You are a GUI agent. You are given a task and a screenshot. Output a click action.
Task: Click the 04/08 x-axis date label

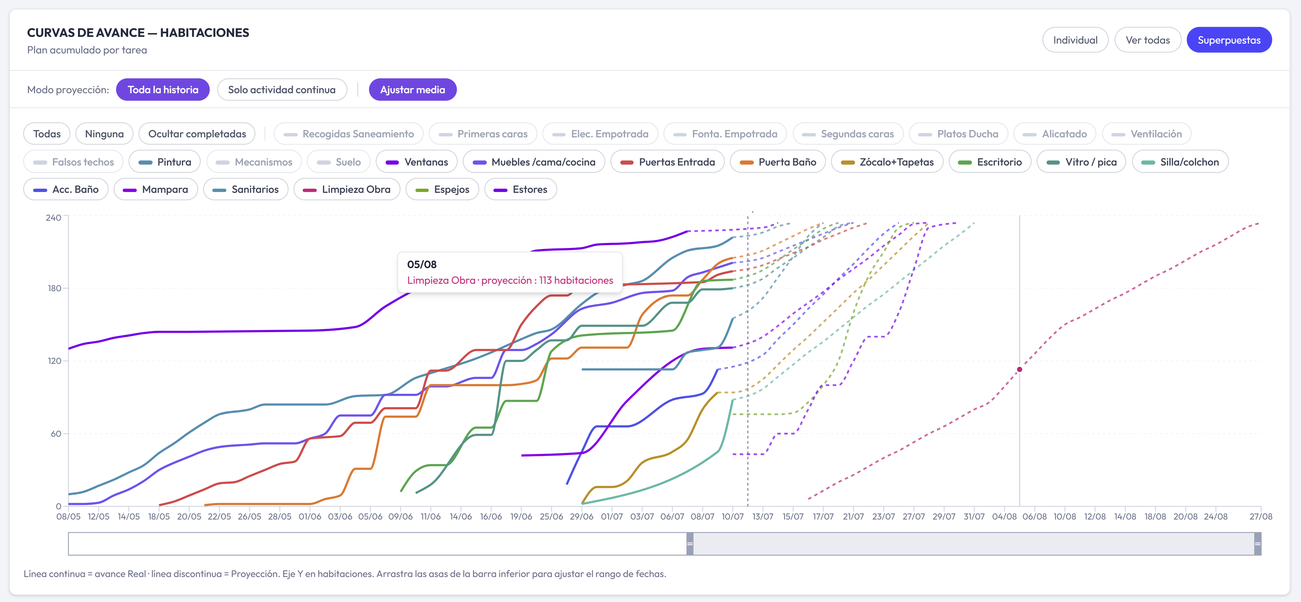(x=1004, y=517)
